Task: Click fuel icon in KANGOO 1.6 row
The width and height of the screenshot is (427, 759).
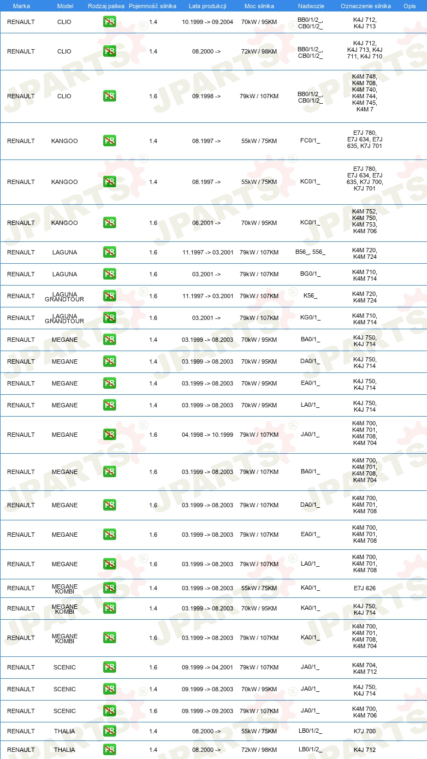Action: (x=109, y=223)
